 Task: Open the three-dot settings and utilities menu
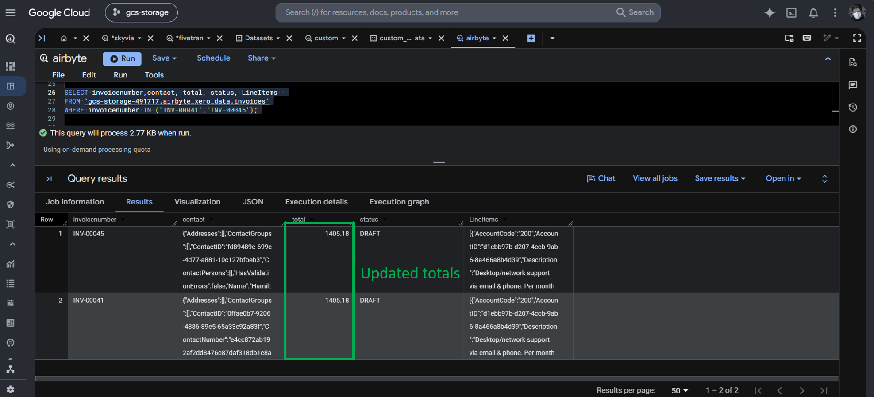835,12
